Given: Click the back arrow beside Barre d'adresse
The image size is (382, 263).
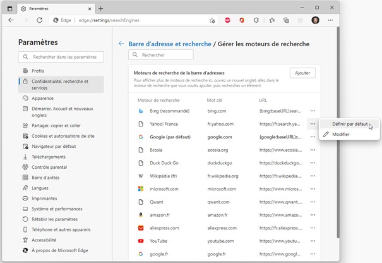Looking at the screenshot, I should pos(121,44).
